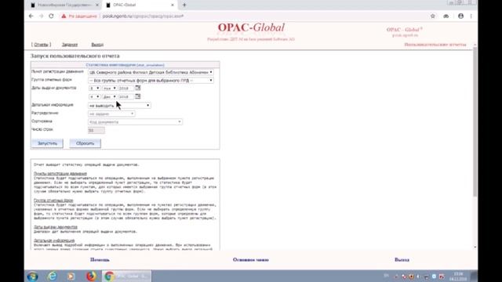Image resolution: width=502 pixels, height=282 pixels.
Task: Click the Запустить button
Action: click(47, 143)
